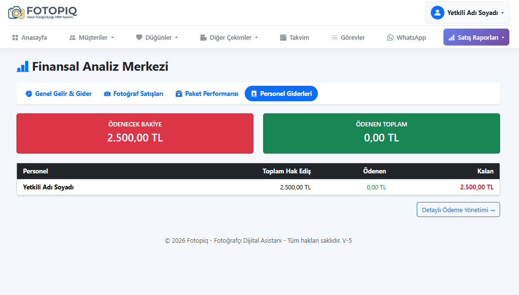Switch to the Personel Giderleri tab

[x=281, y=93]
